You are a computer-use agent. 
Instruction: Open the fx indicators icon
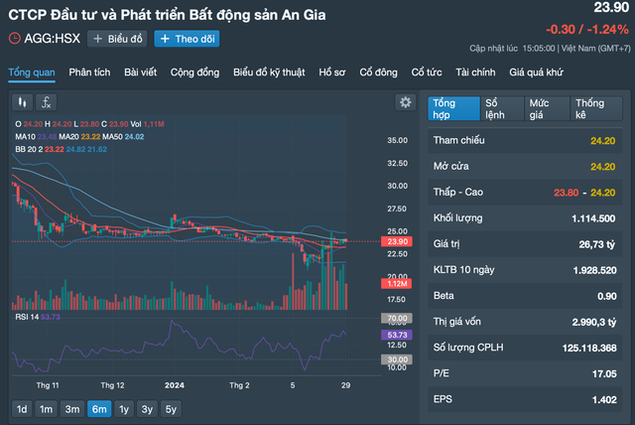pyautogui.click(x=47, y=102)
